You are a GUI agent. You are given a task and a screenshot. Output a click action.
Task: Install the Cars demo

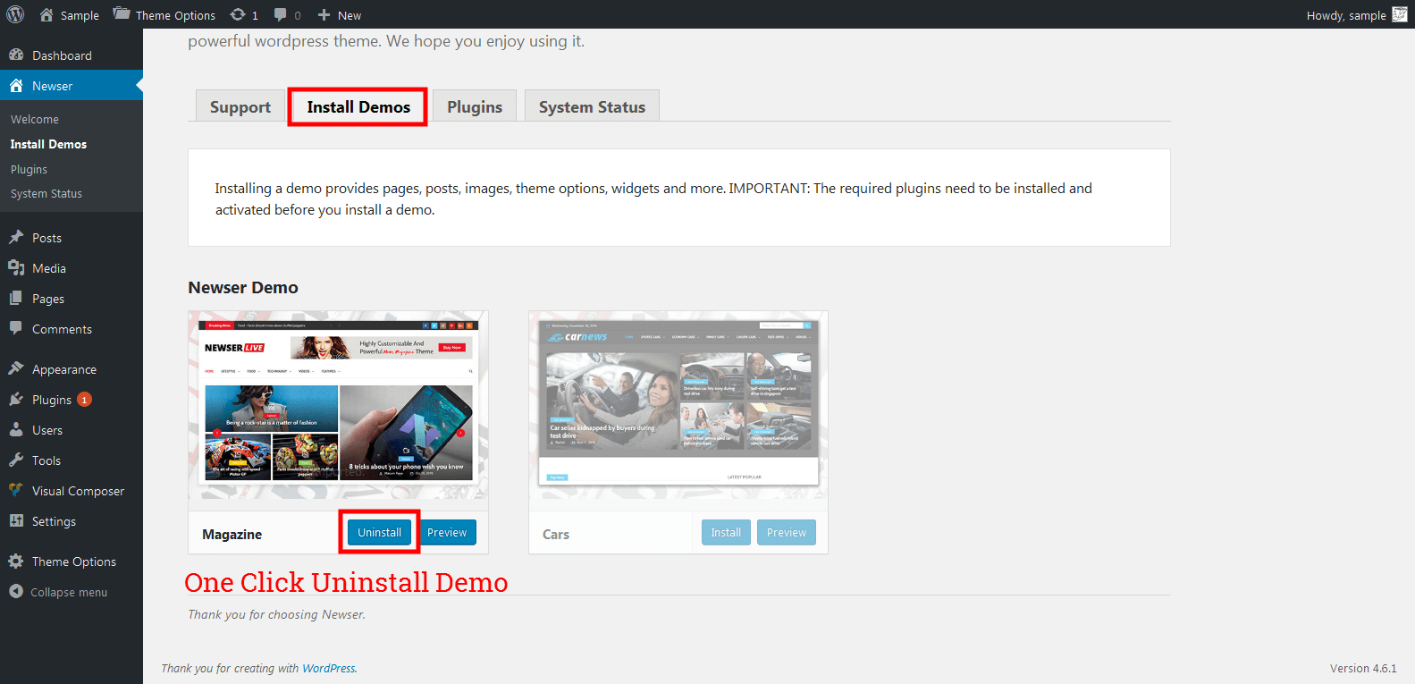[725, 532]
